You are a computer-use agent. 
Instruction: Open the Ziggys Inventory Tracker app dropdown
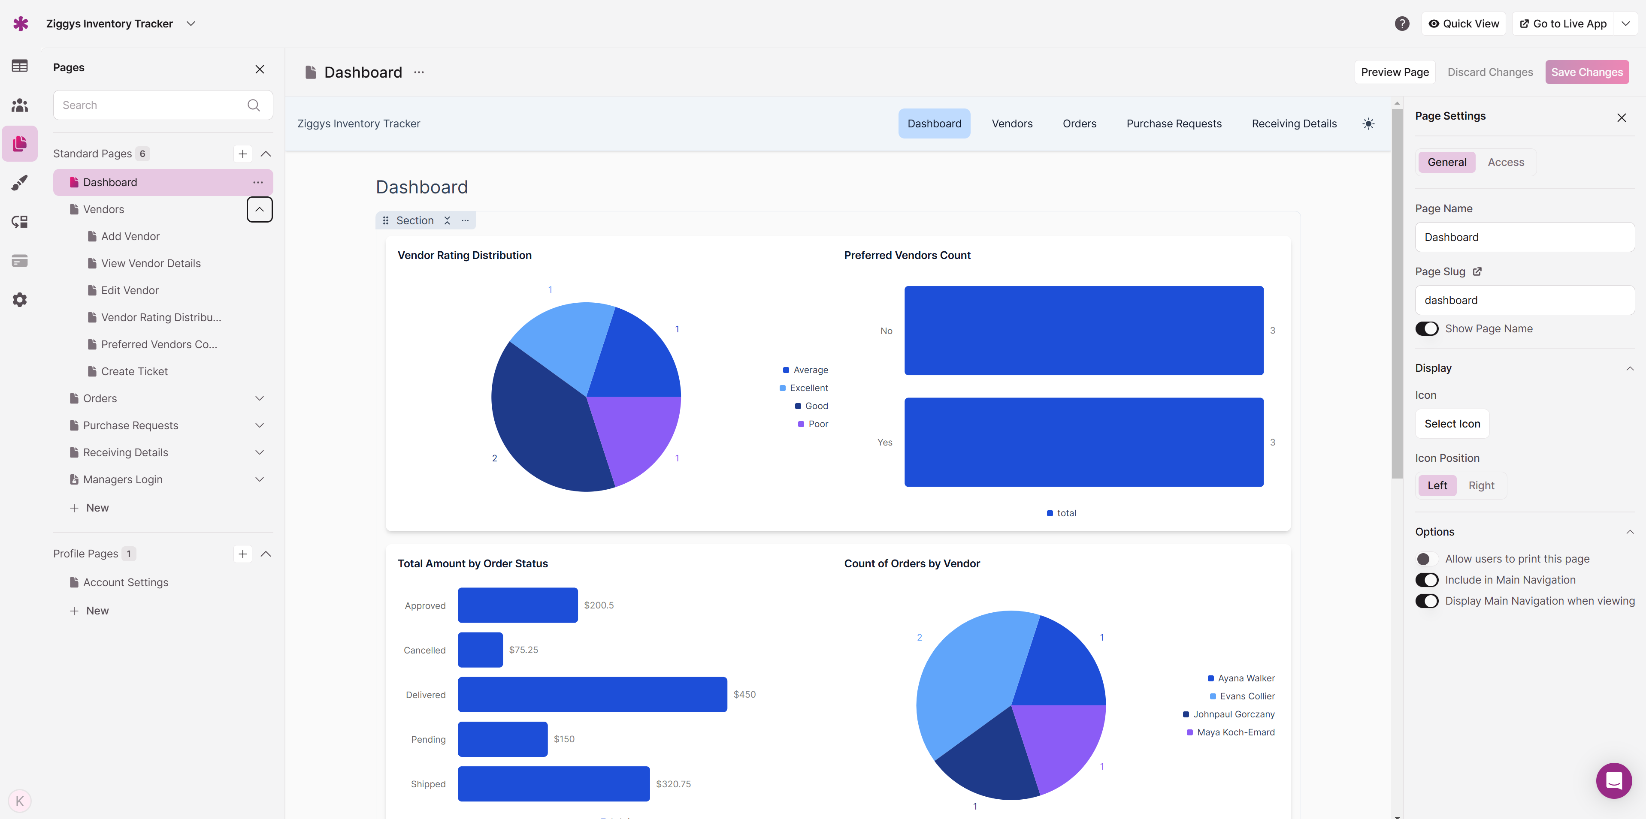pos(191,24)
